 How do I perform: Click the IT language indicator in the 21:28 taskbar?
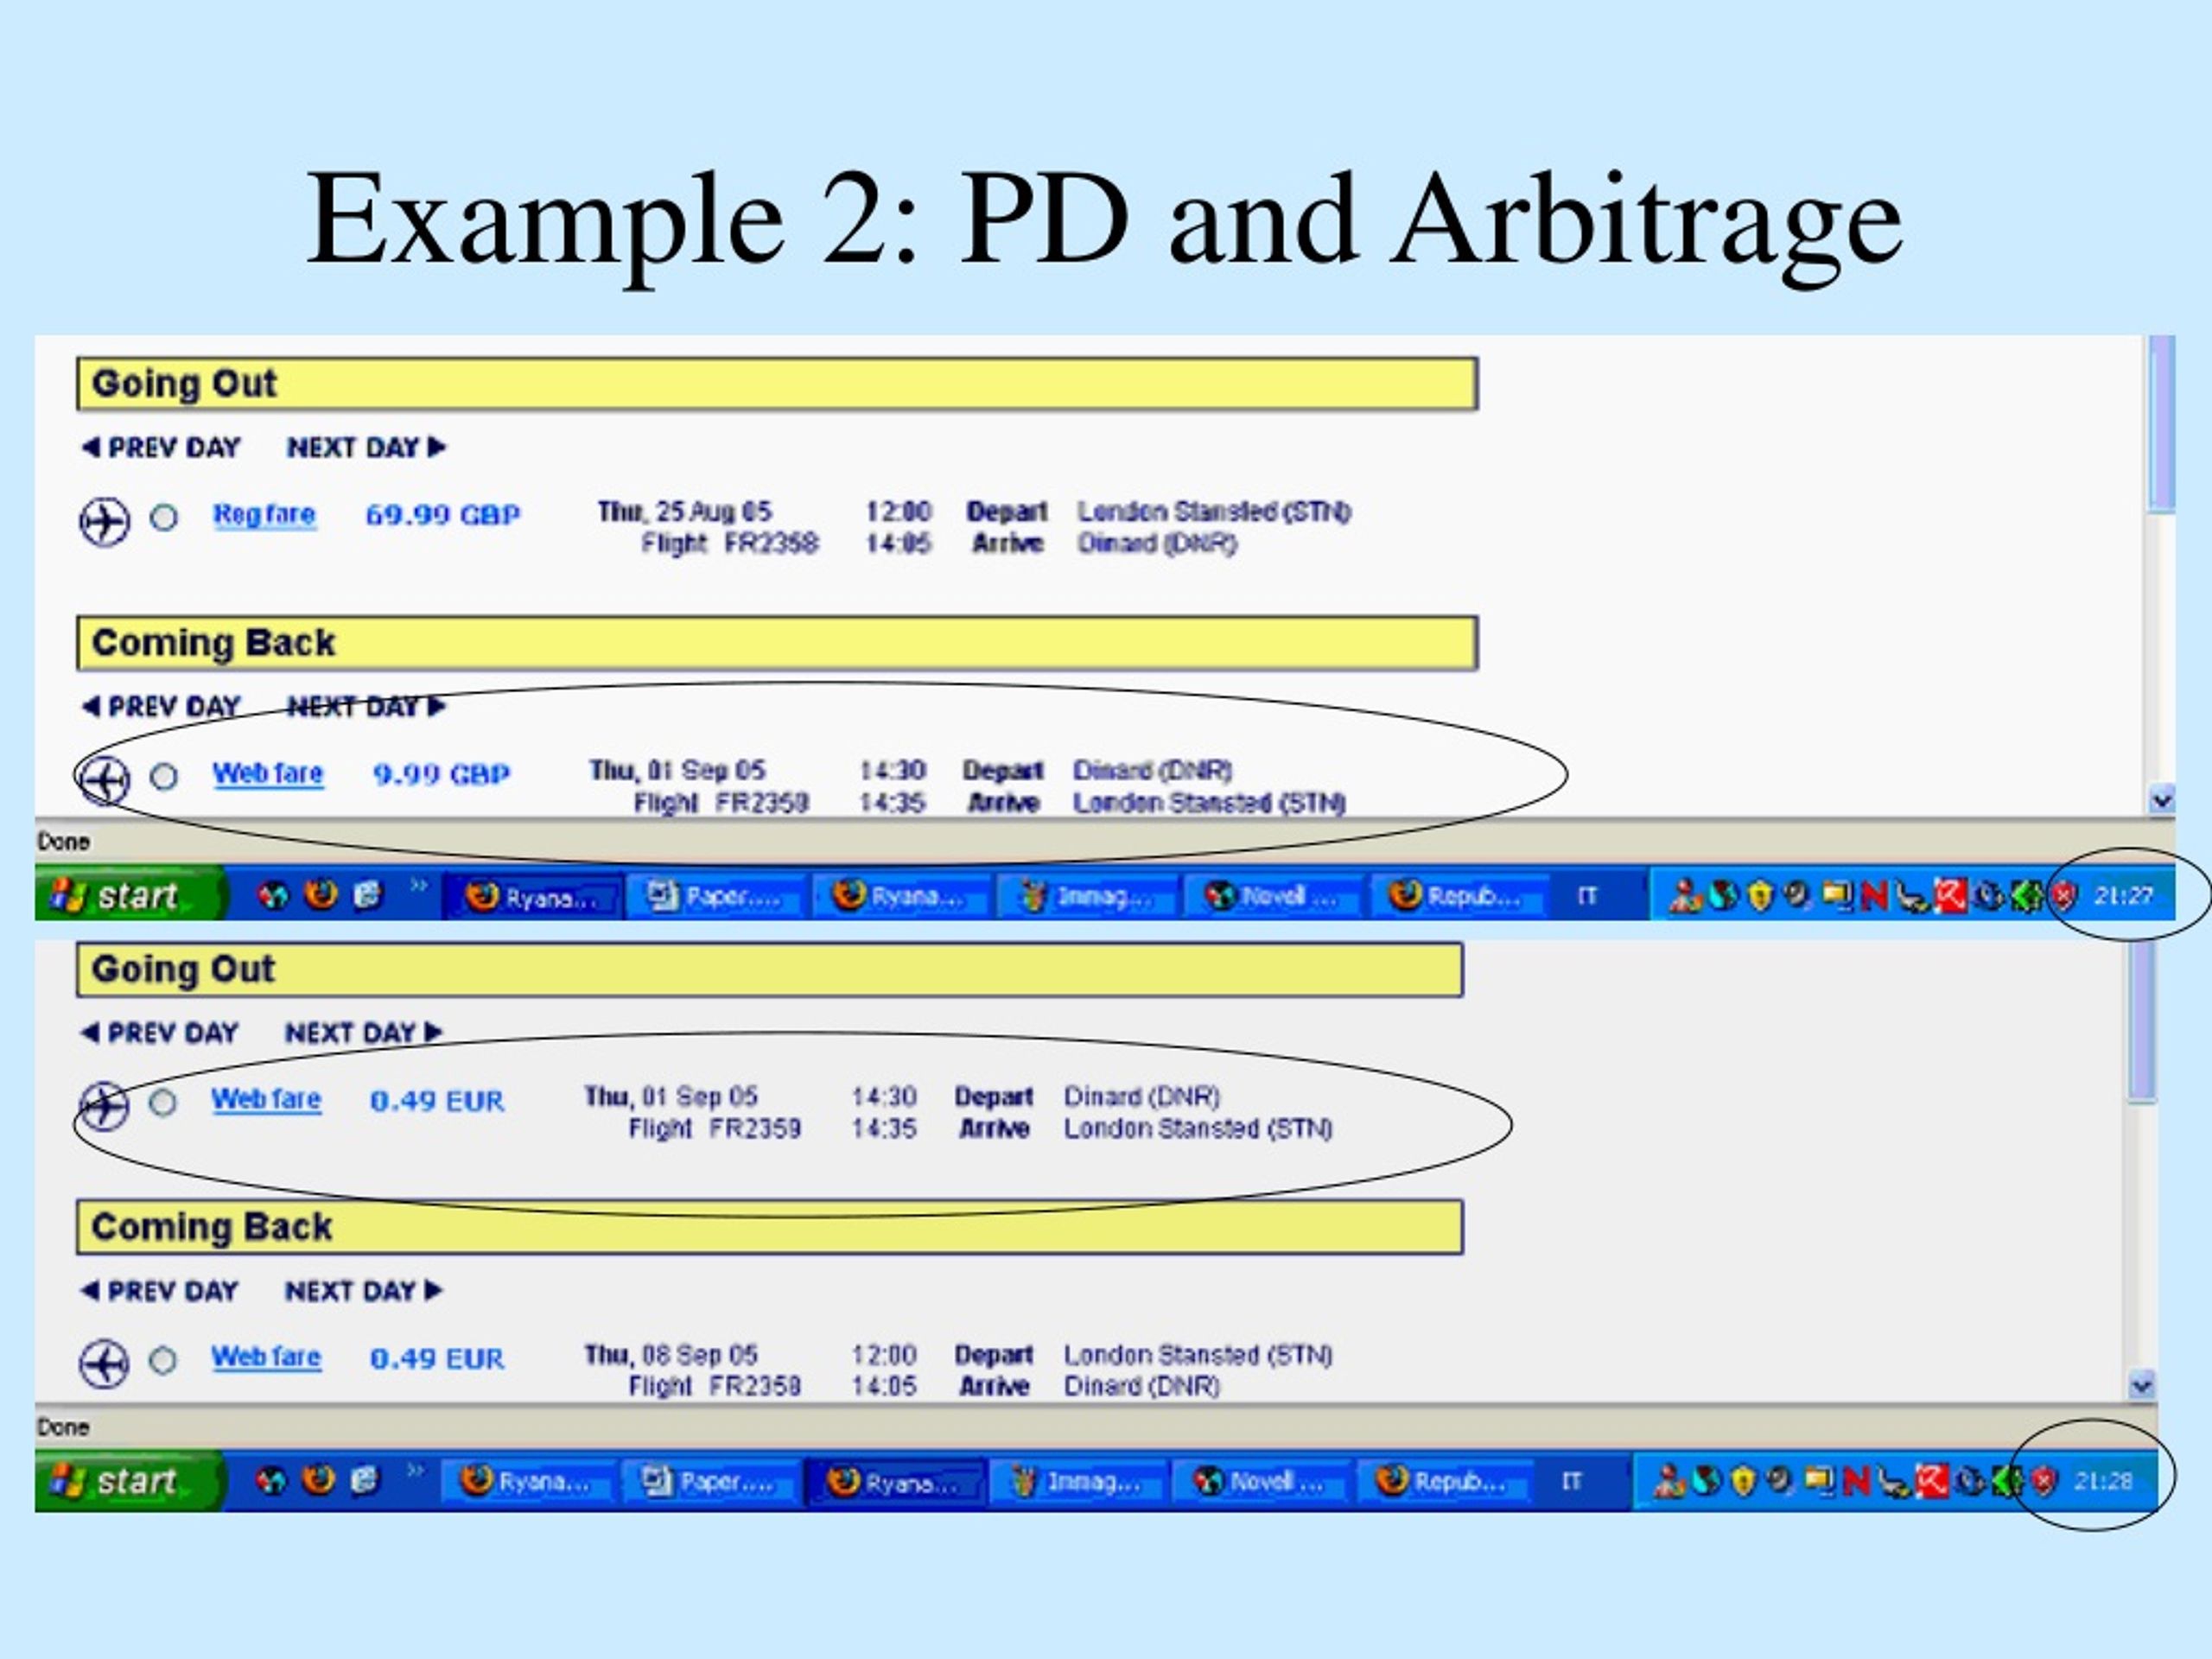1571,1481
